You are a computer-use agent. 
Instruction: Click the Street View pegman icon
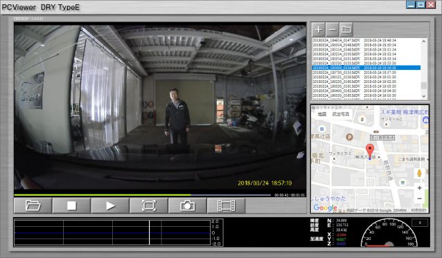pyautogui.click(x=419, y=173)
